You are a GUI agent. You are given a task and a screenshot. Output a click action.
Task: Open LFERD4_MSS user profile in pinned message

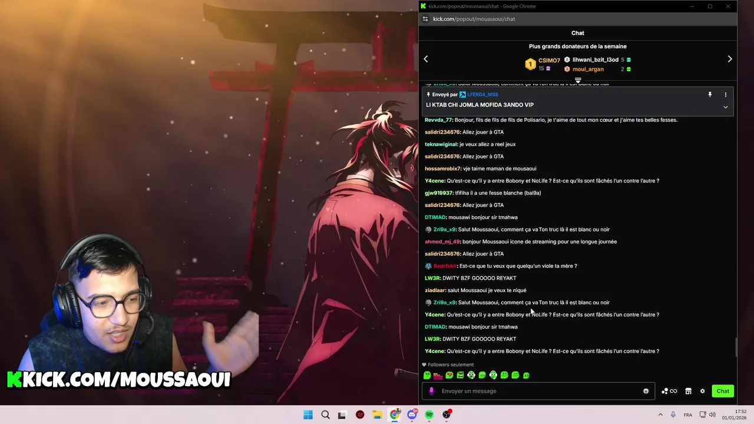(482, 94)
